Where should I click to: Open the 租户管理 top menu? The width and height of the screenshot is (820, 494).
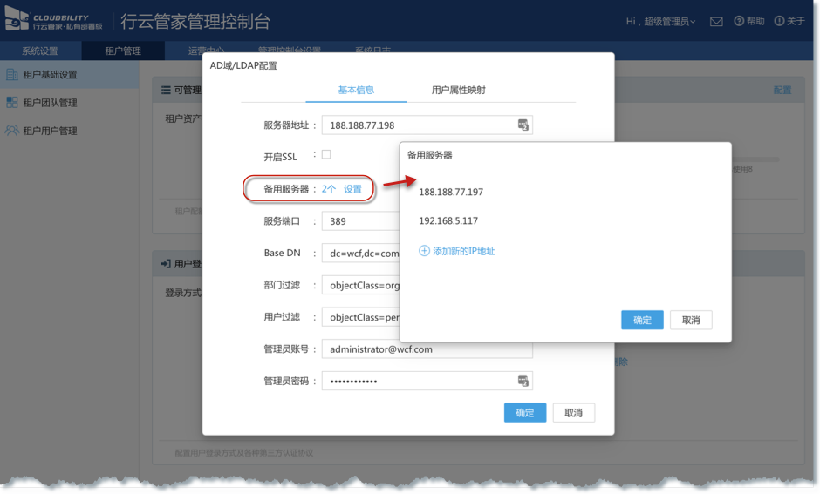123,51
